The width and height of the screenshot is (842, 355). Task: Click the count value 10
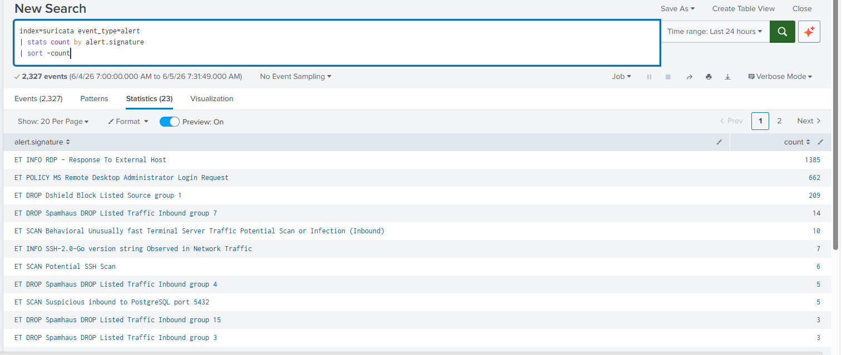tap(816, 231)
